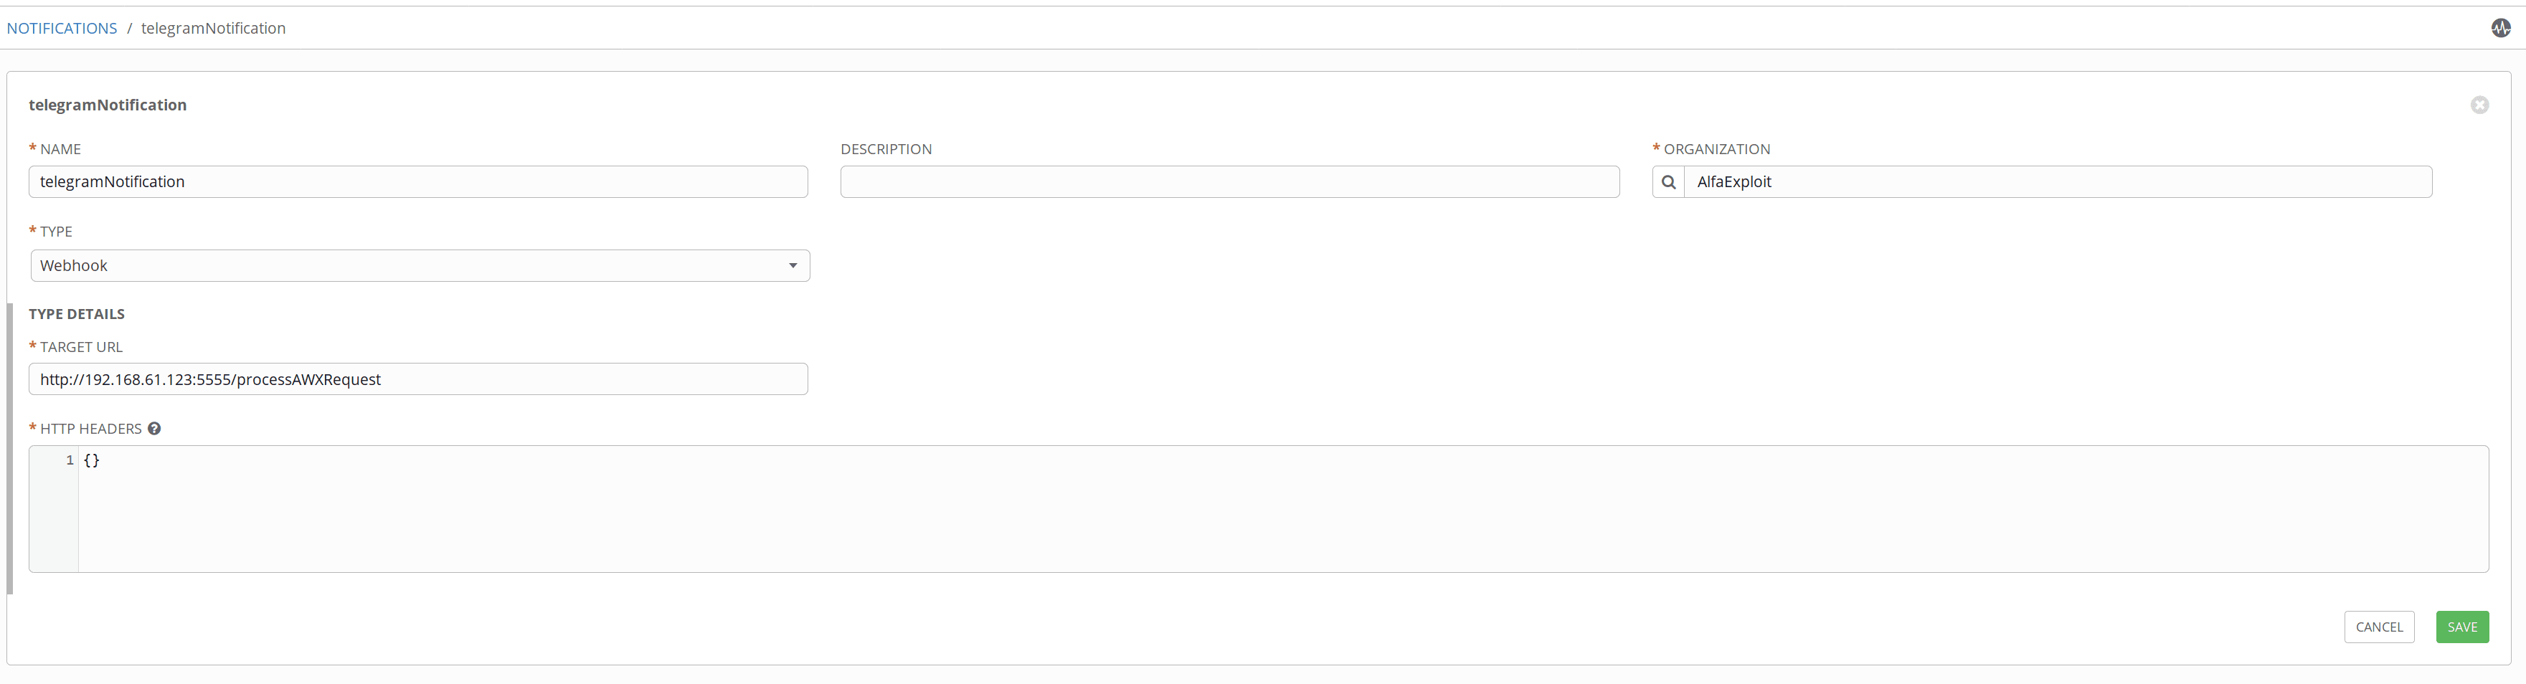Image resolution: width=2526 pixels, height=684 pixels.
Task: Save the notification template
Action: click(2461, 627)
